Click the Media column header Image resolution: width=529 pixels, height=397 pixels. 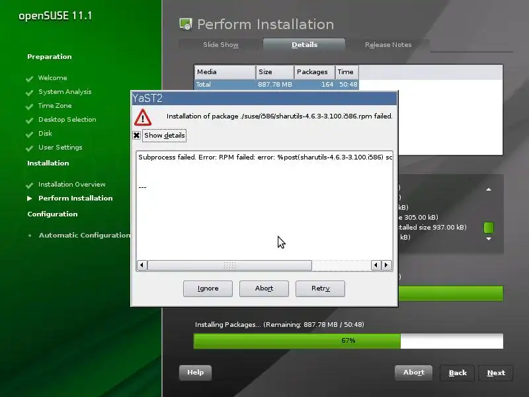(x=225, y=72)
